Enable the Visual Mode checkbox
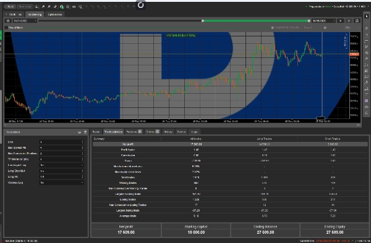 [6, 28]
